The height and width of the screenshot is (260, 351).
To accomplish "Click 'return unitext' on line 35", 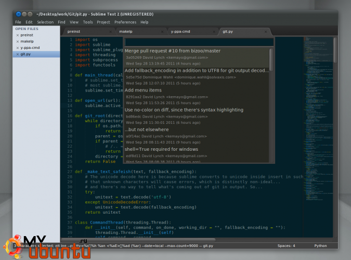I will tap(102, 212).
